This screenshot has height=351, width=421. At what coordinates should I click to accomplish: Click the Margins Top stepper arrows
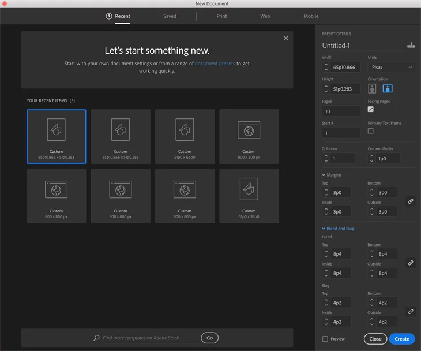[x=326, y=192]
